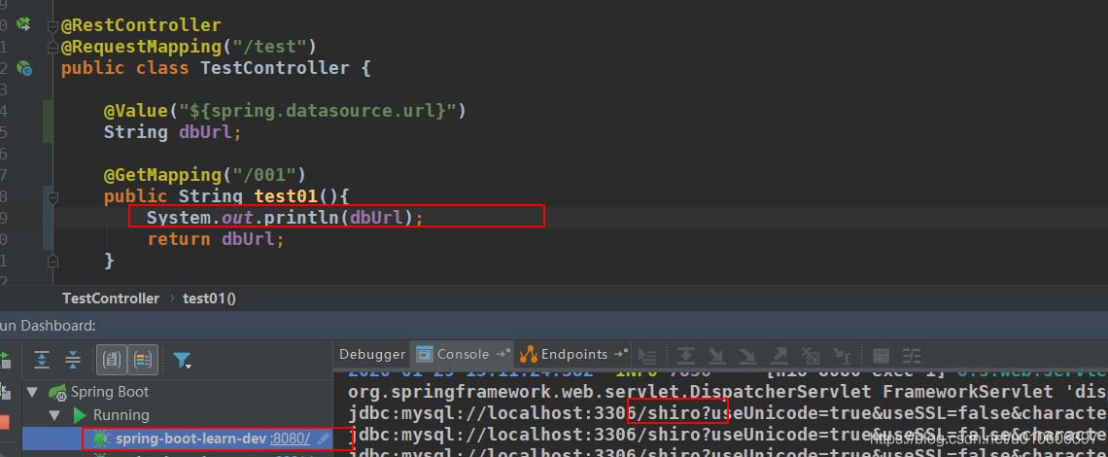This screenshot has width=1108, height=457.
Task: Collapse the Spring Boot tree node
Action: click(x=34, y=392)
